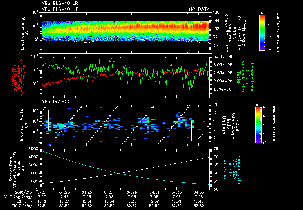Viewport: 303px width, 210px height.
Task: Click where altitude and SZA curves cross
Action: pos(119,173)
